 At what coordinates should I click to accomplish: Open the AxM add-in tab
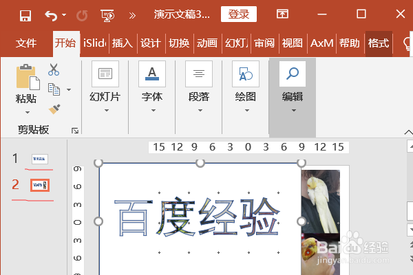coord(322,43)
